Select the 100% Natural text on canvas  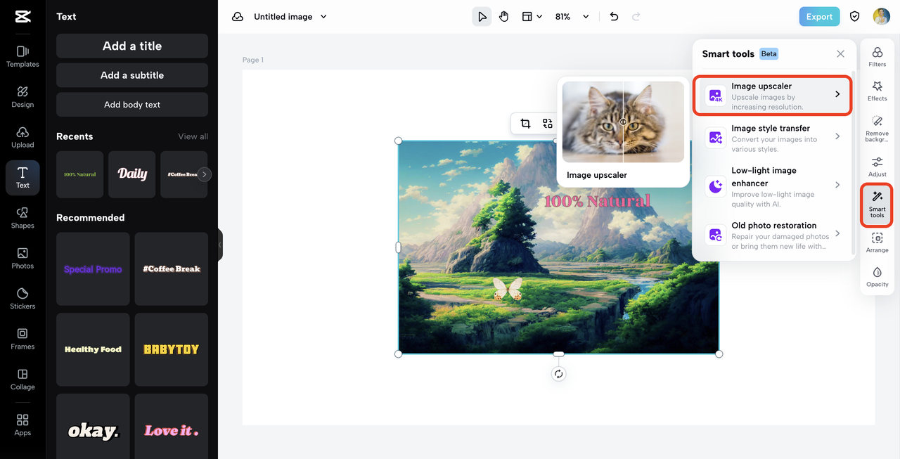point(597,201)
